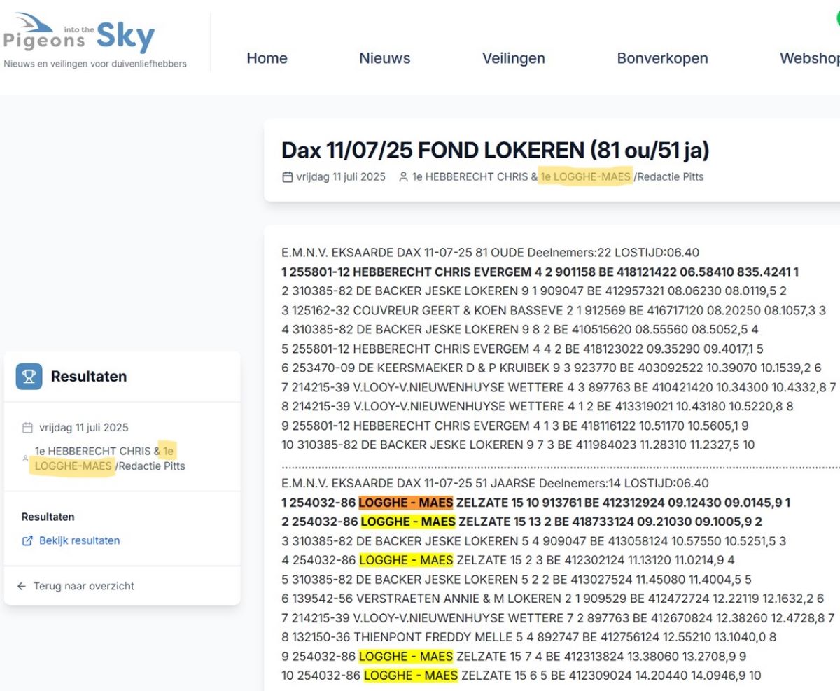This screenshot has height=691, width=840.
Task: Click back arrow icon beside Terug naar overzicht
Action: [x=22, y=586]
